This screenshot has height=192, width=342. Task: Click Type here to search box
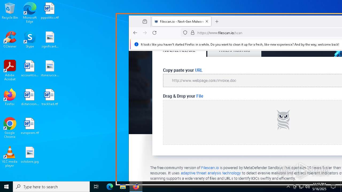coord(51,187)
